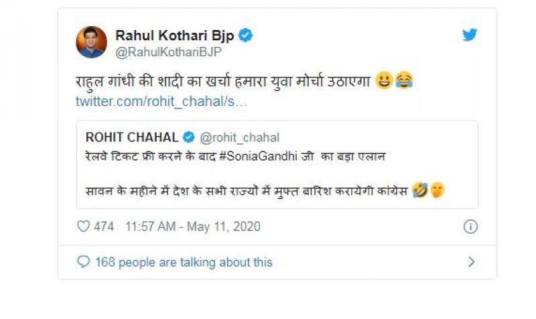Click the 474 likes count
The width and height of the screenshot is (536, 319).
click(104, 227)
